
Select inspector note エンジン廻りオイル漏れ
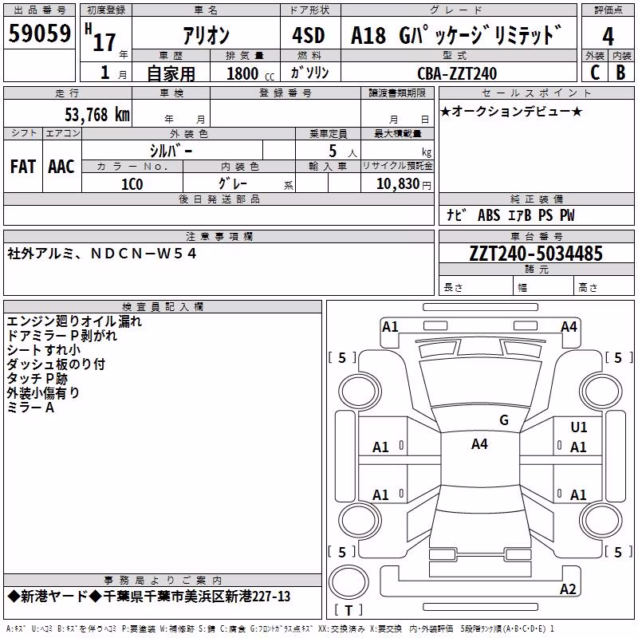74,321
